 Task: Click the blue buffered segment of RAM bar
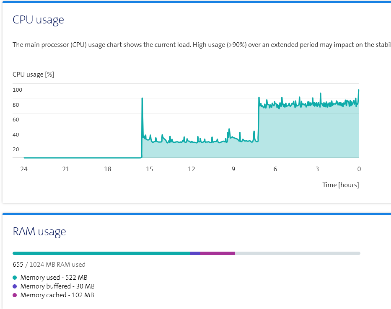[x=195, y=253]
